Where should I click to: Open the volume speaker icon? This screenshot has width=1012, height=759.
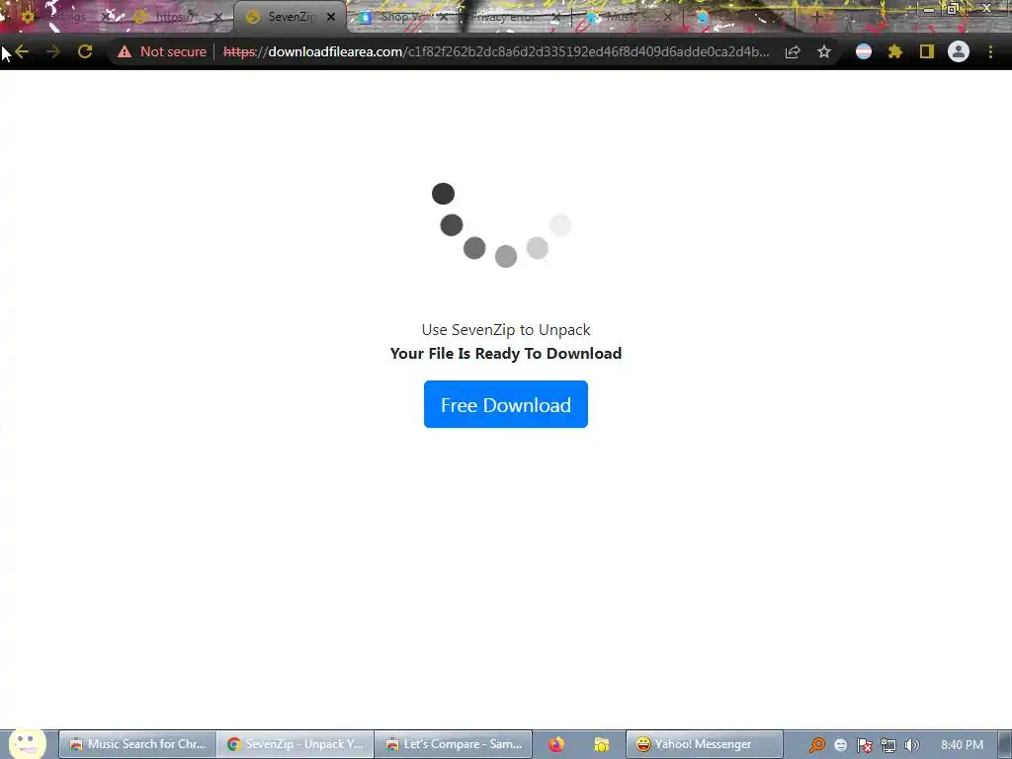coord(911,745)
